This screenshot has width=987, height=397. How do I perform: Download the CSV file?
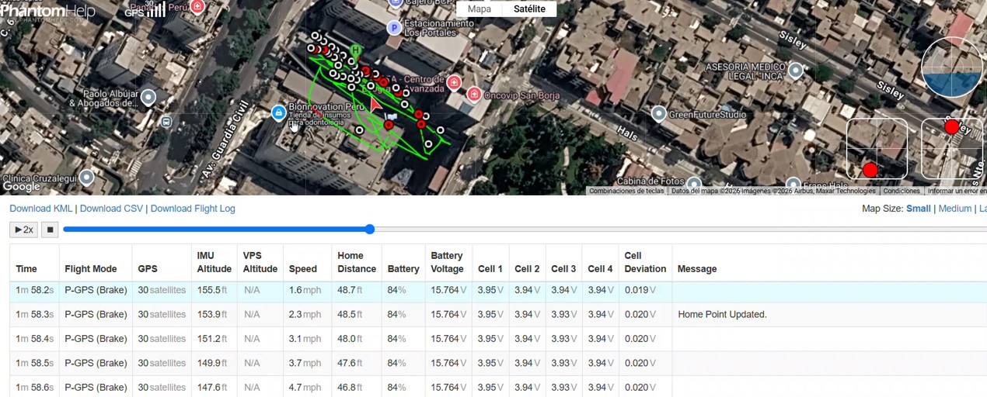tap(111, 209)
